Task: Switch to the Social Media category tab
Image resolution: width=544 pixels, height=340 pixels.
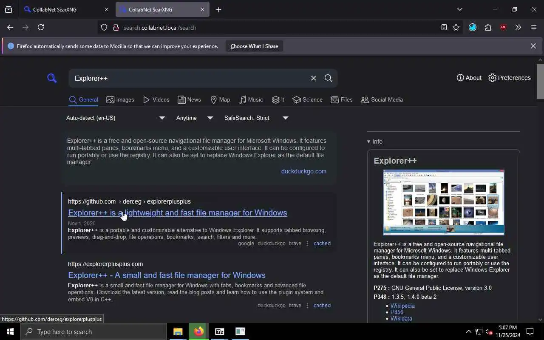Action: (382, 99)
